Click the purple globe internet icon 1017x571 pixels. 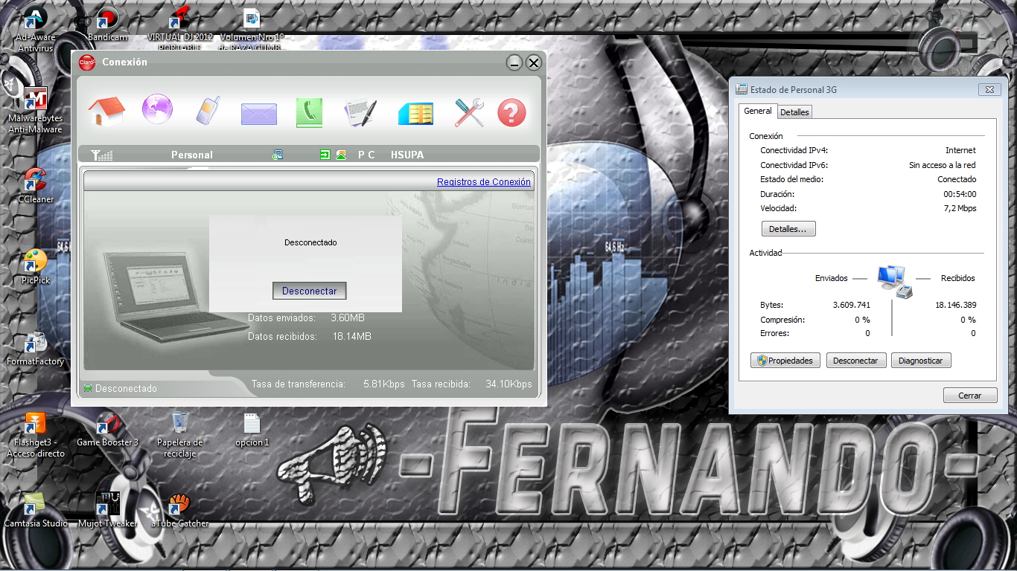[x=157, y=110]
